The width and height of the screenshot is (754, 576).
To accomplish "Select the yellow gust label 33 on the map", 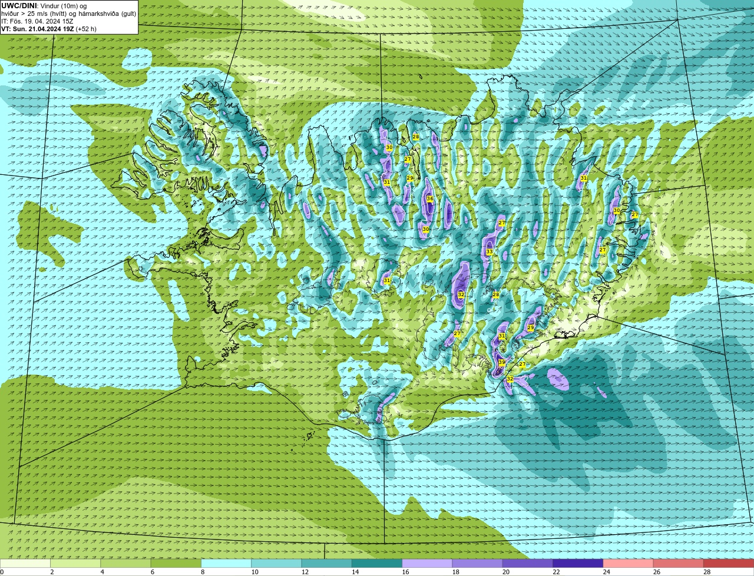I will 490,252.
